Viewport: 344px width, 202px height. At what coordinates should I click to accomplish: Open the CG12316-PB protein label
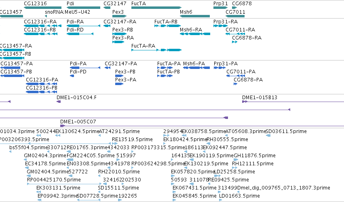(x=42, y=88)
